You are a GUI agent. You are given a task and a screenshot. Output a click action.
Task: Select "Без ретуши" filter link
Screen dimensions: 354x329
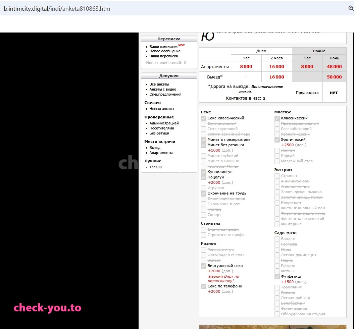(159, 133)
